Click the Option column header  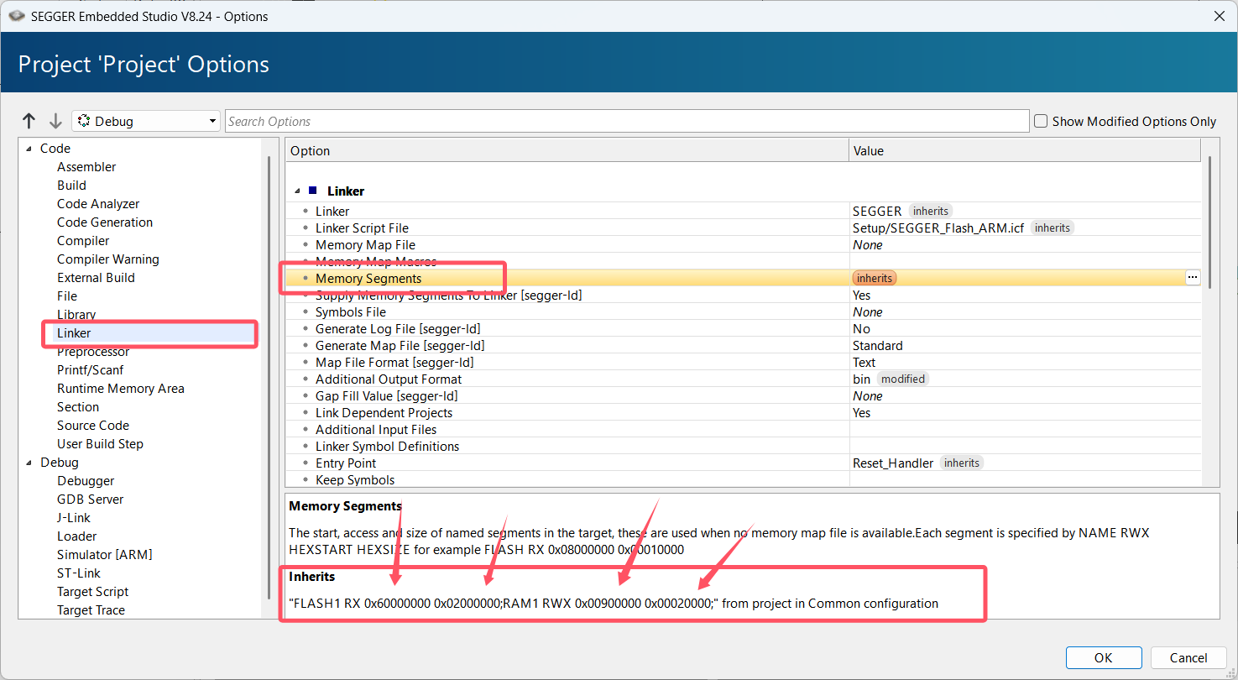click(567, 151)
